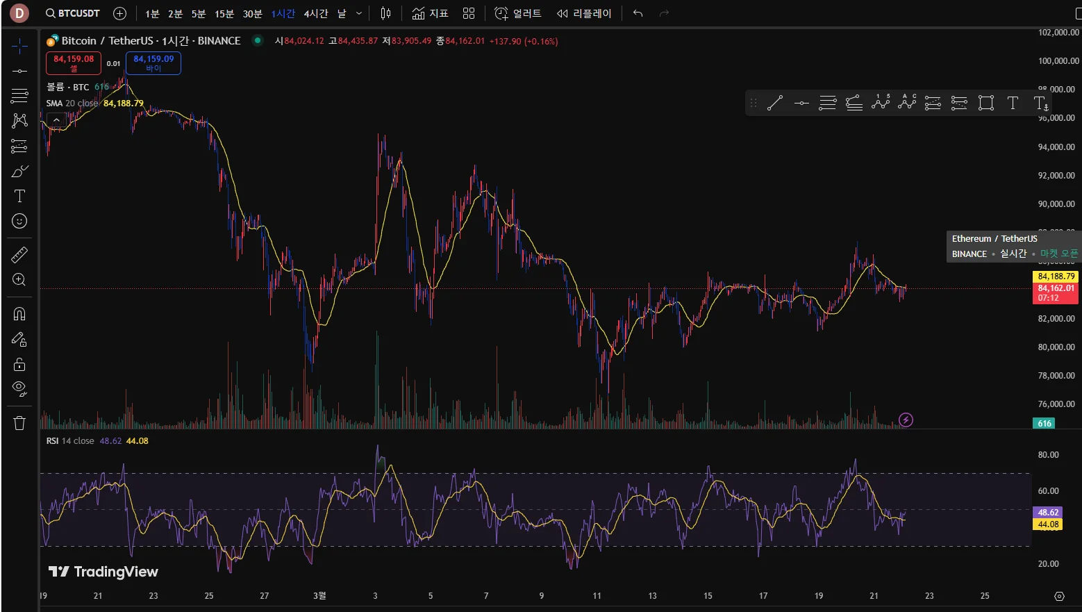Create an alert with 얼러트

pyautogui.click(x=518, y=13)
